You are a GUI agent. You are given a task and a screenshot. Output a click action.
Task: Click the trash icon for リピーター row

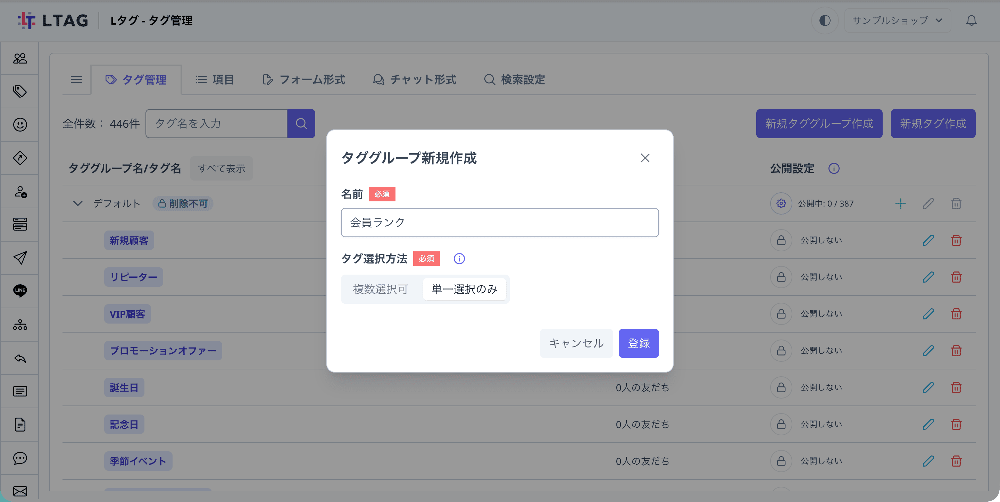[956, 277]
